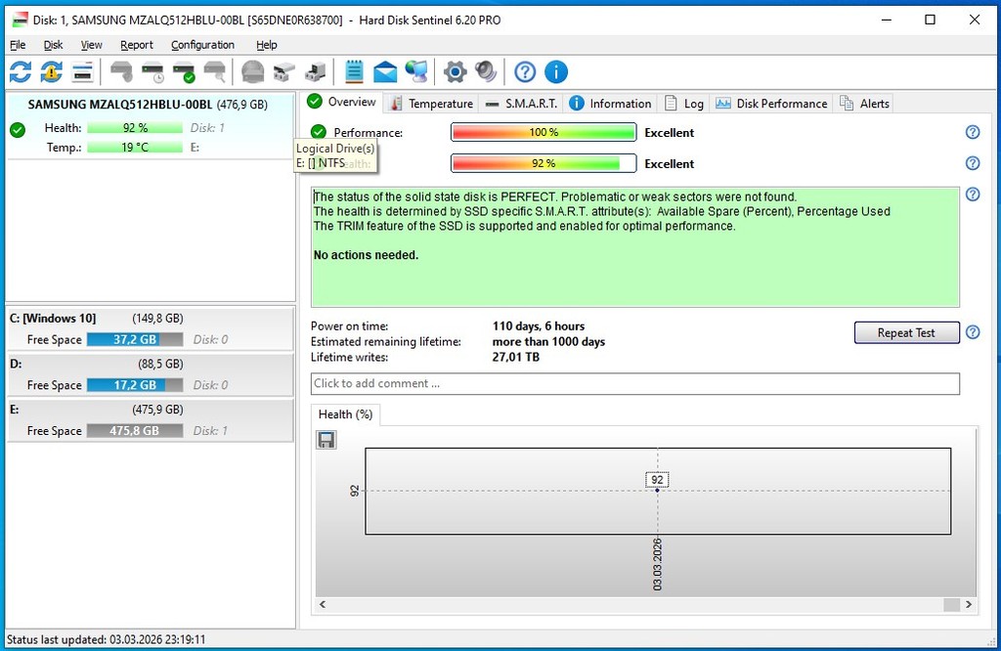Open the Report menu
This screenshot has width=1001, height=651.
(x=137, y=45)
